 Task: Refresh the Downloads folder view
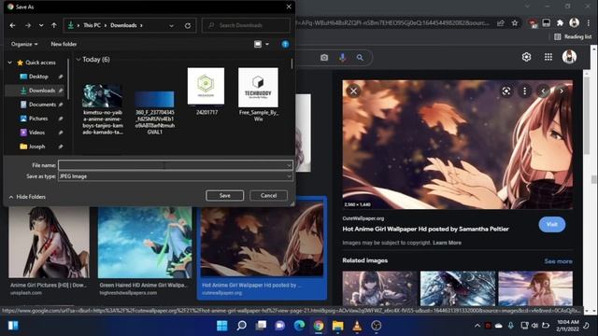[x=188, y=25]
